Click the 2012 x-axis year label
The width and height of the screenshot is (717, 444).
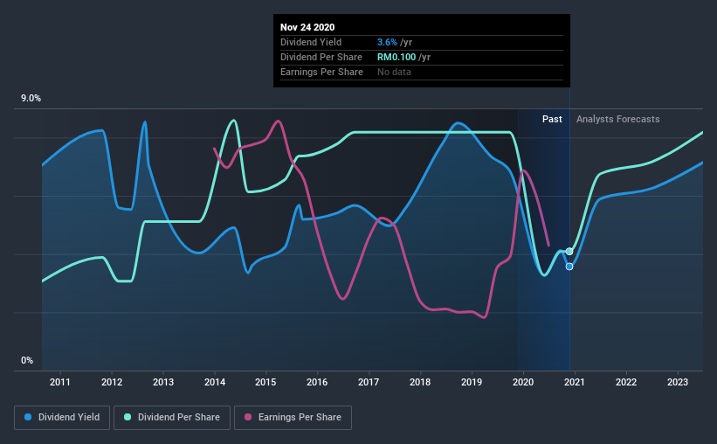click(x=112, y=382)
